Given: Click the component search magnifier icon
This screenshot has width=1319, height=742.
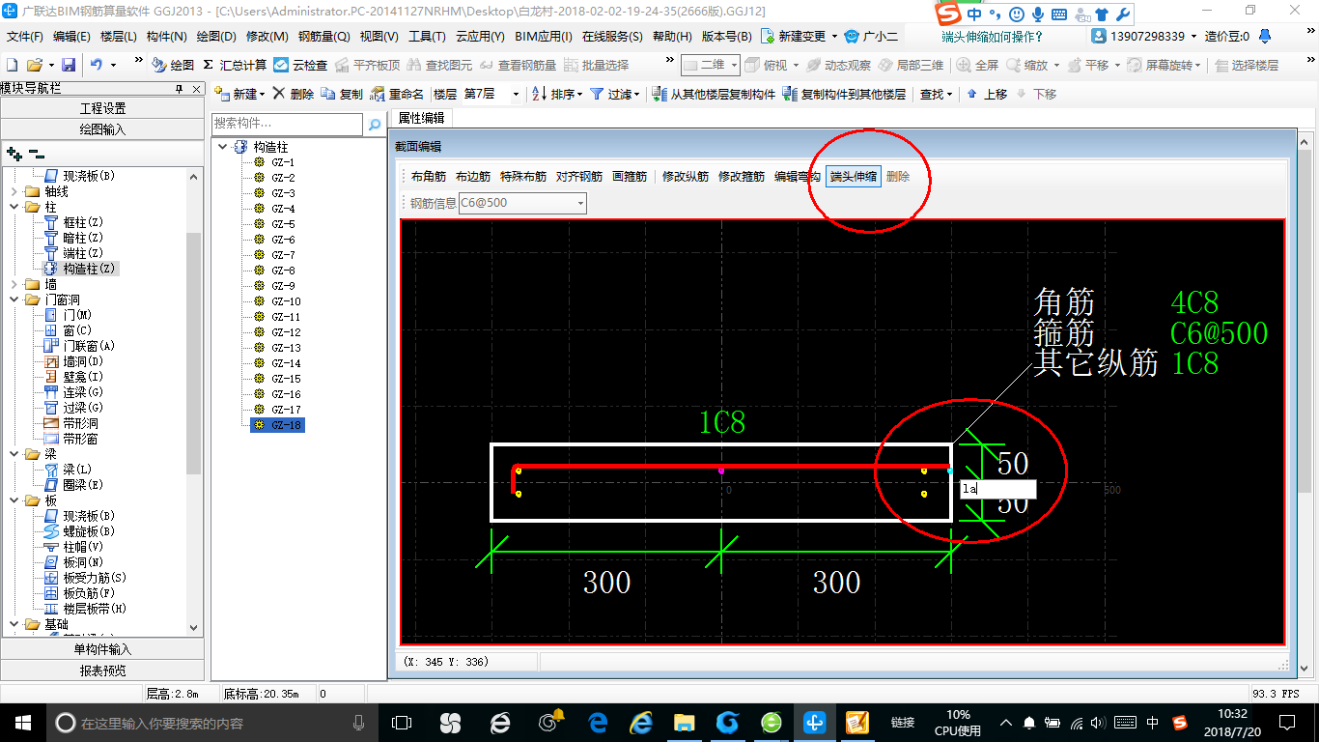Looking at the screenshot, I should tap(375, 125).
